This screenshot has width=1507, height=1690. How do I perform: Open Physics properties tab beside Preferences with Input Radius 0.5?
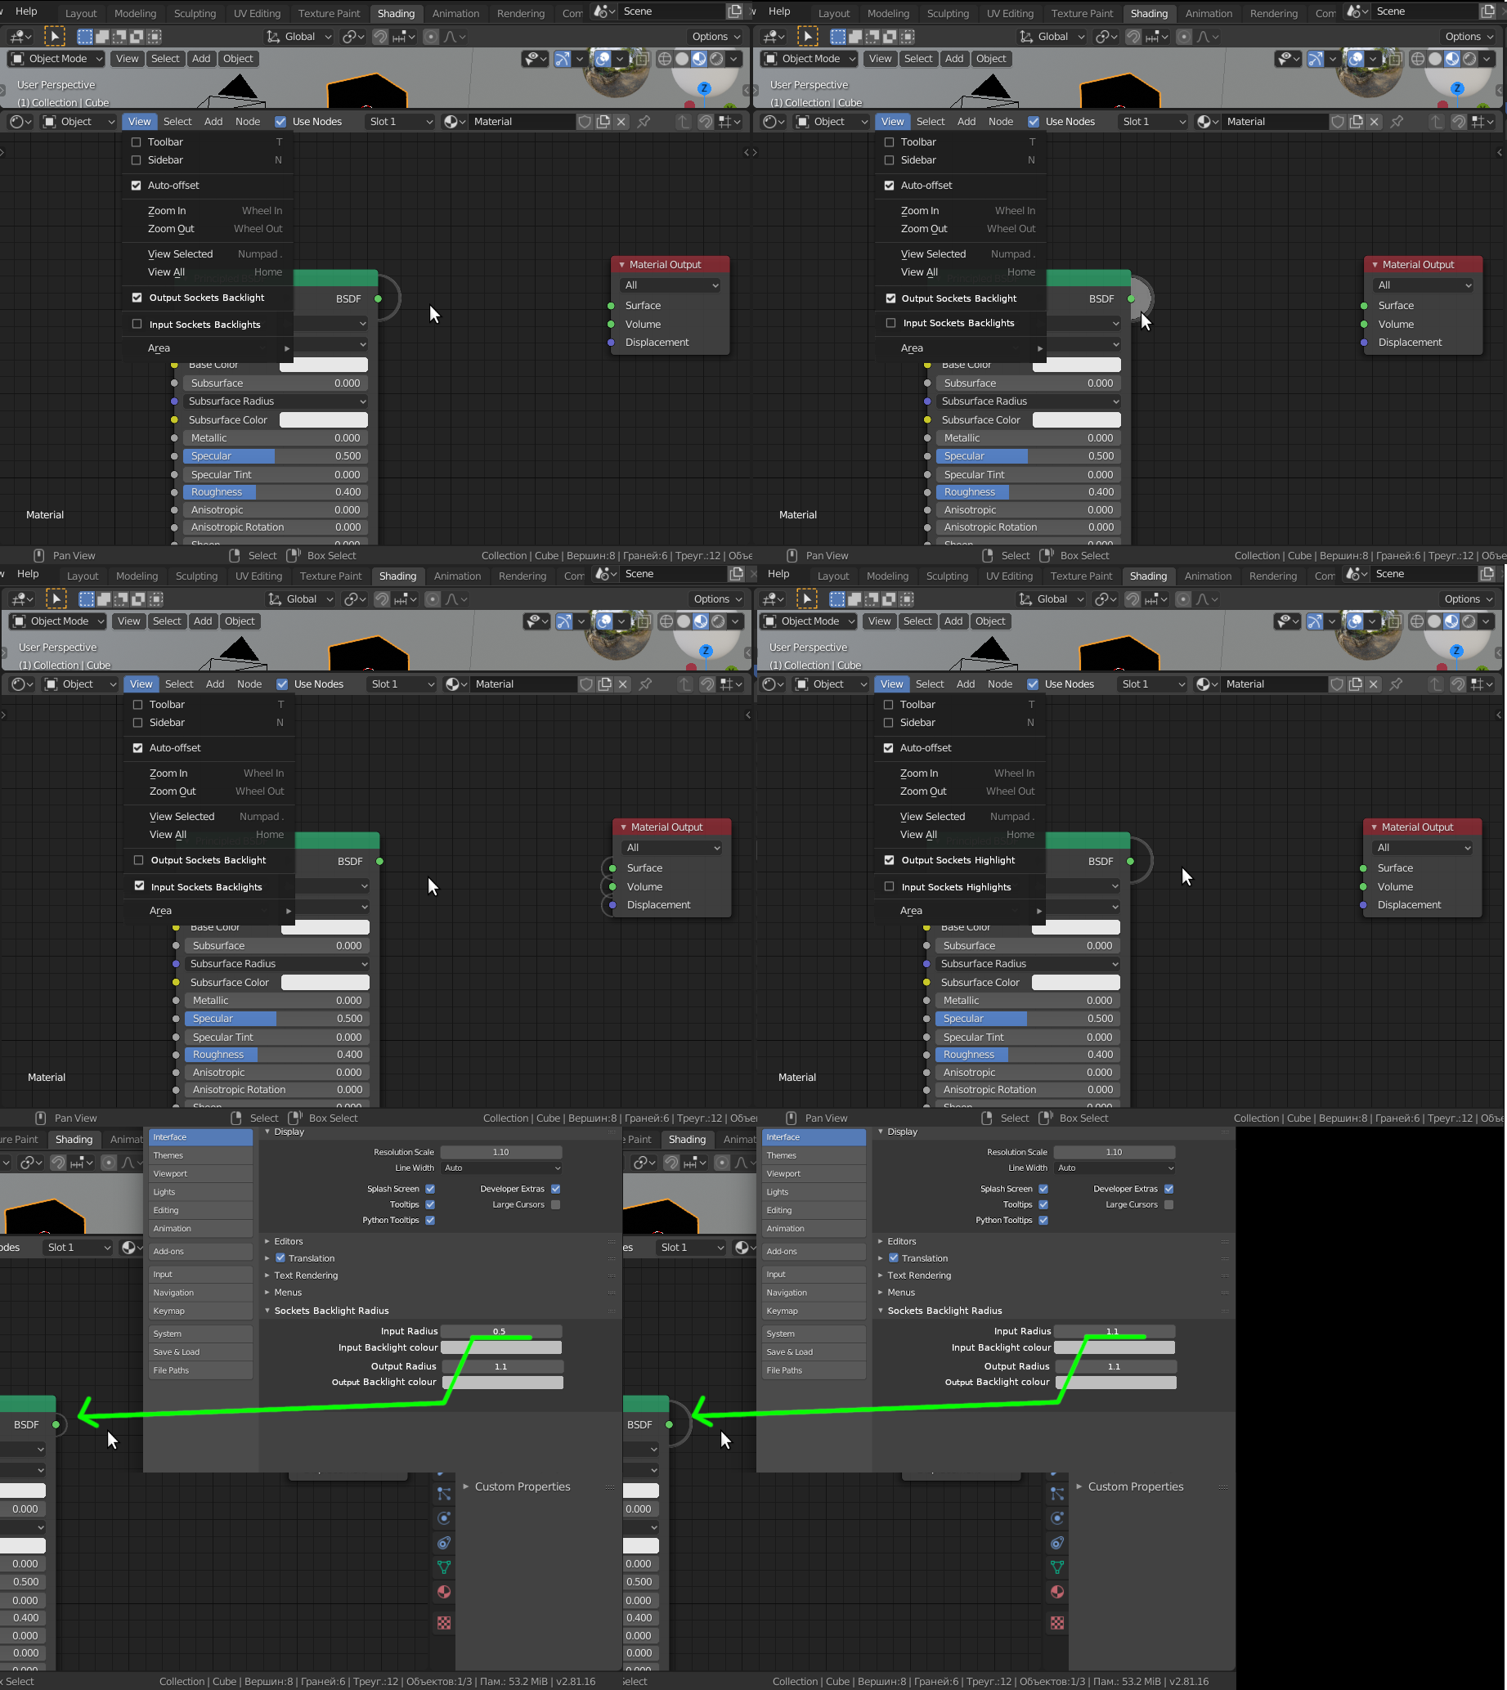[444, 1517]
